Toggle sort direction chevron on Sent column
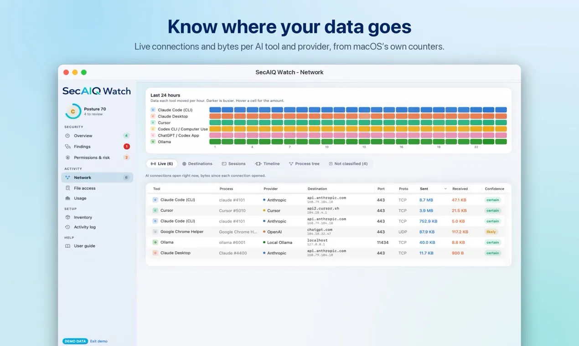This screenshot has width=579, height=346. pyautogui.click(x=445, y=189)
